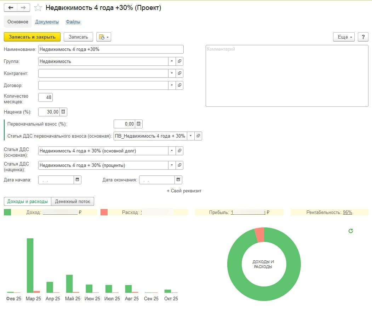This screenshot has height=313, width=372.
Task: Click the green Доход legend swatch
Action: [7, 212]
